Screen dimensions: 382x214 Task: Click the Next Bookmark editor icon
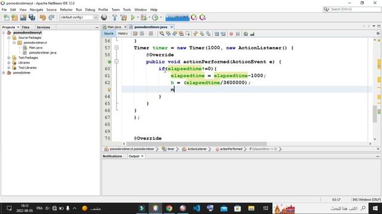click(x=202, y=34)
